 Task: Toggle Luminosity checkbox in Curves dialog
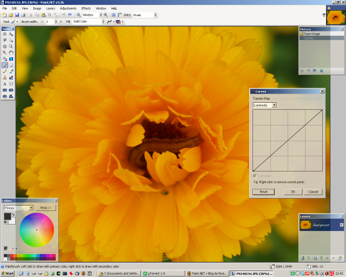point(255,176)
